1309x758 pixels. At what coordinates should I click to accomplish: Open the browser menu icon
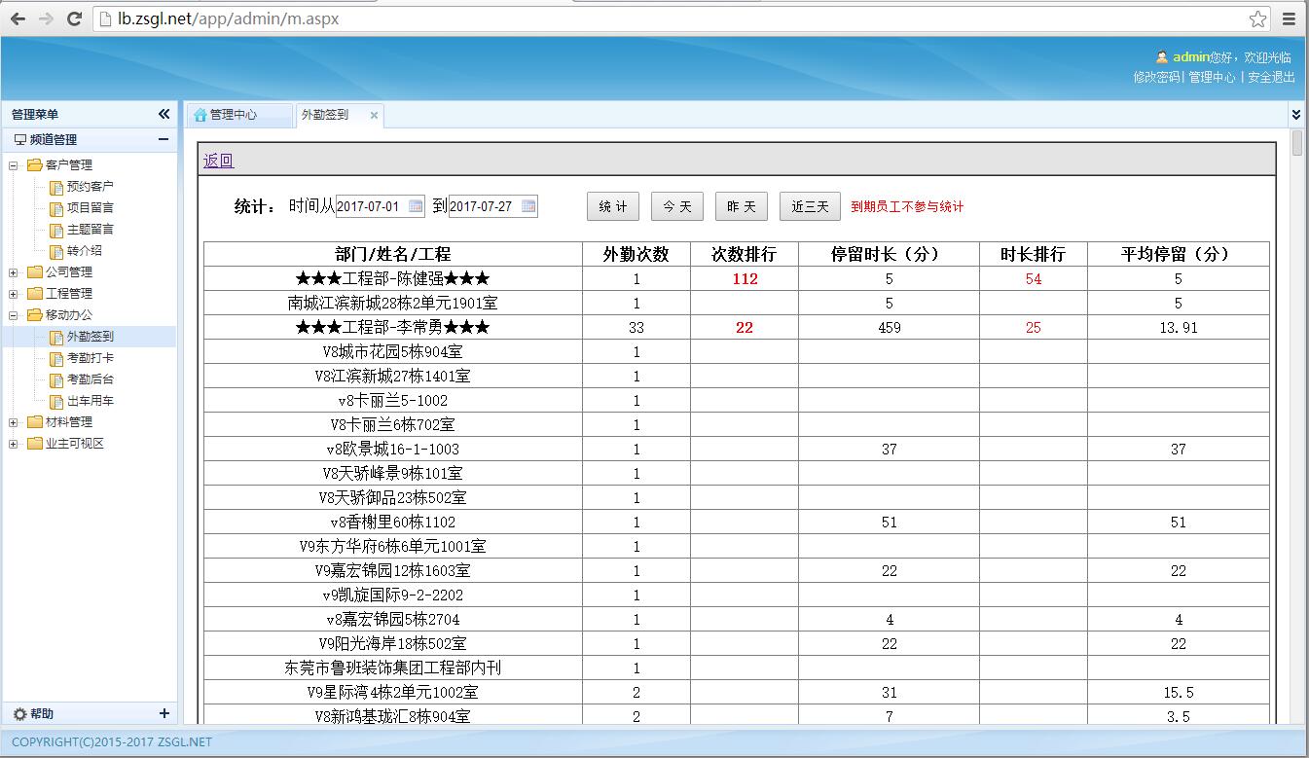click(x=1289, y=18)
